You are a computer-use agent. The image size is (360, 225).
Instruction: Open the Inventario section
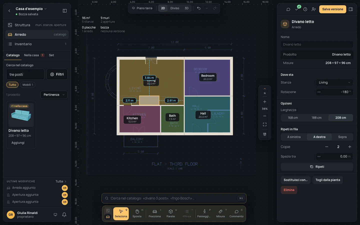click(37, 44)
